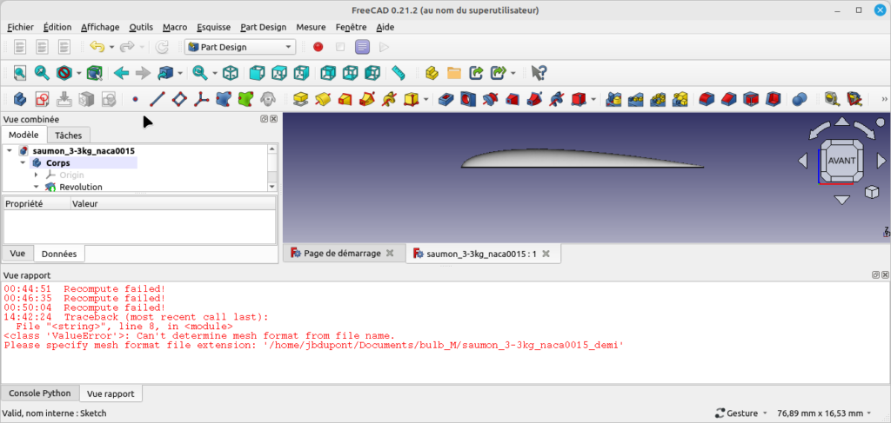Click the Polar pattern icon

[x=658, y=99]
